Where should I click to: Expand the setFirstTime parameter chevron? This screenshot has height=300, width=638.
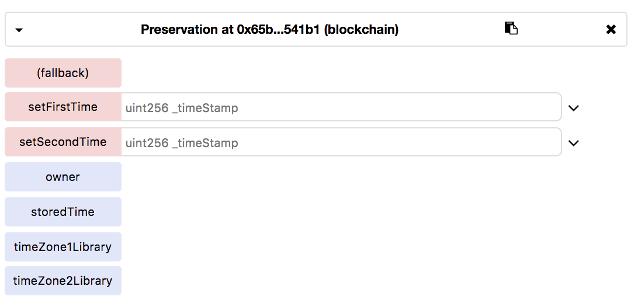573,108
